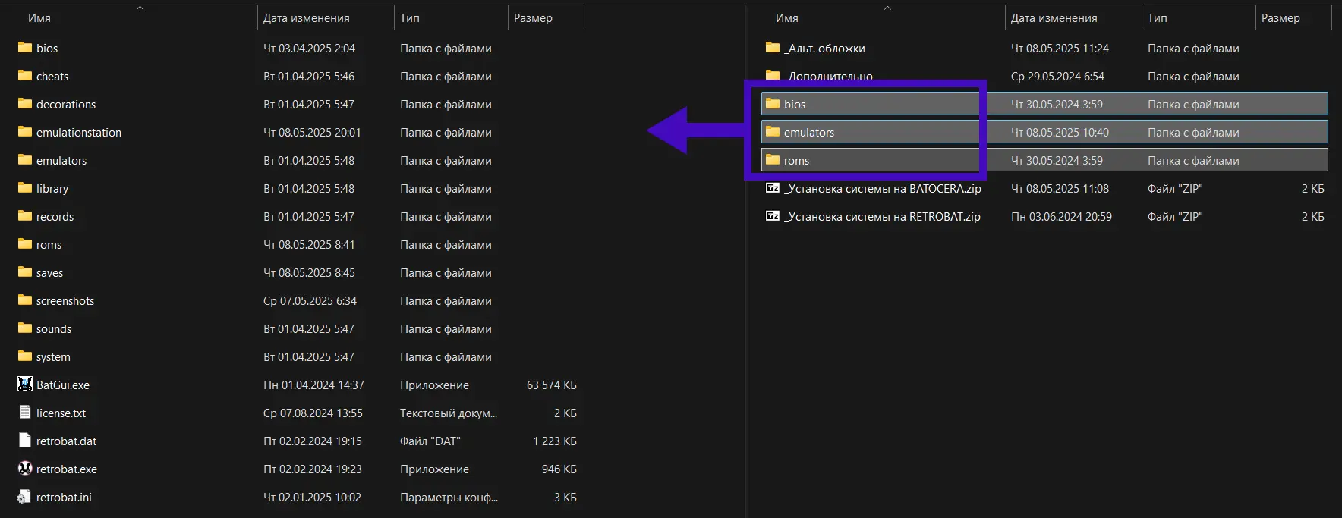This screenshot has height=518, width=1342.
Task: Click the screenshots folder icon
Action: (25, 300)
